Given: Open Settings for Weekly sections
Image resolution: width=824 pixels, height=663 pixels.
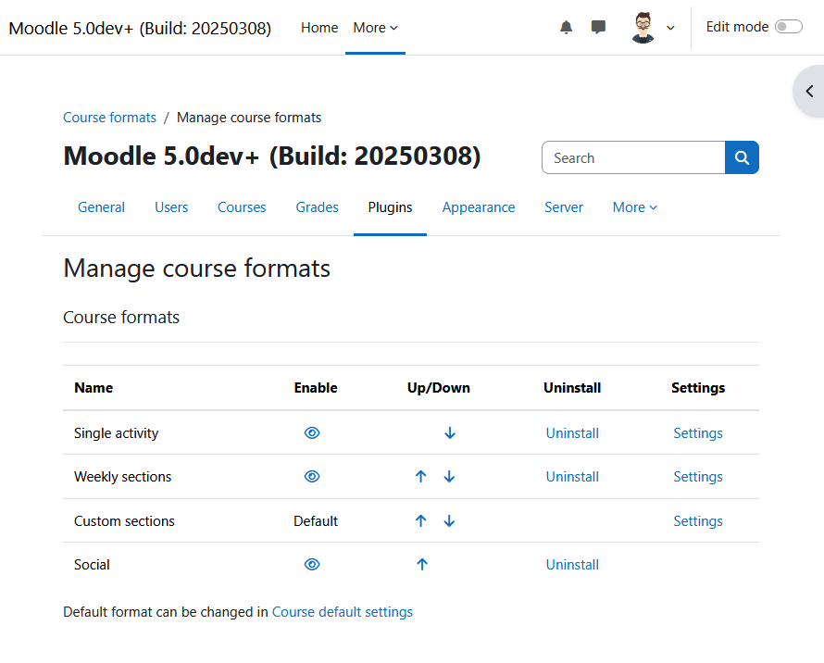Looking at the screenshot, I should pyautogui.click(x=698, y=477).
